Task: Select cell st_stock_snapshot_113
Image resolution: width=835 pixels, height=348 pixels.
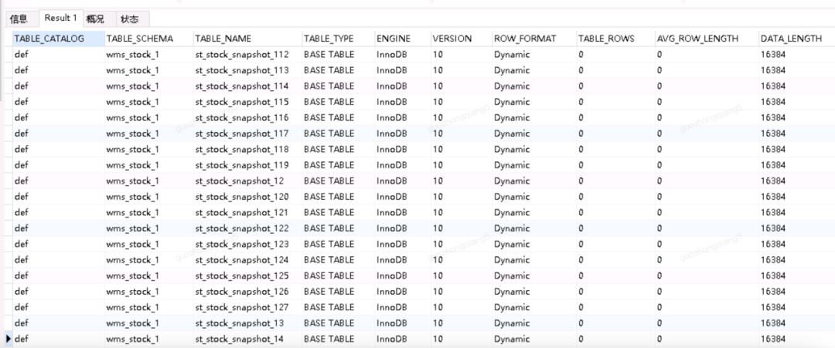Action: click(x=247, y=70)
